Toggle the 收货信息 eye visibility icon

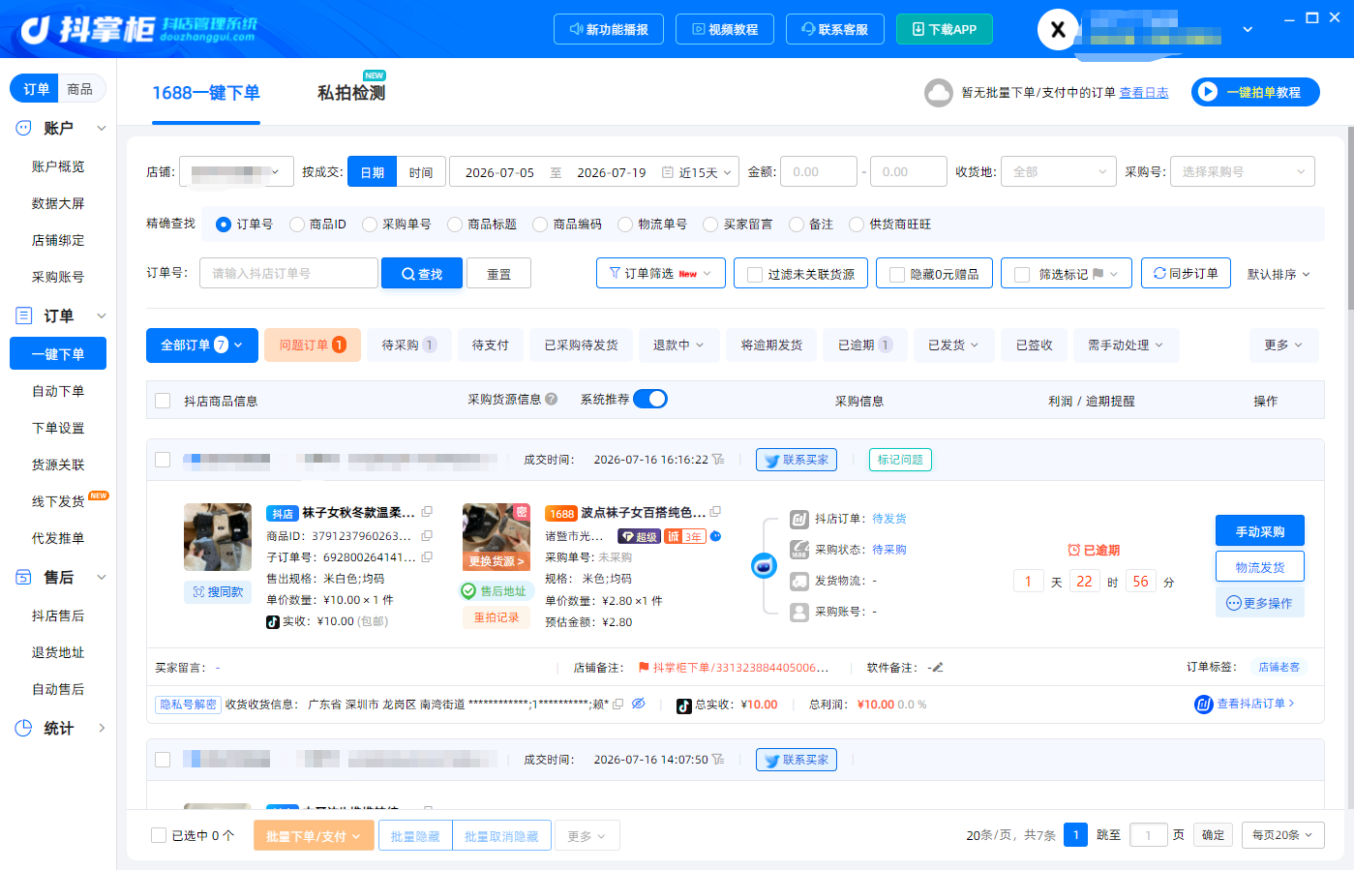point(639,704)
